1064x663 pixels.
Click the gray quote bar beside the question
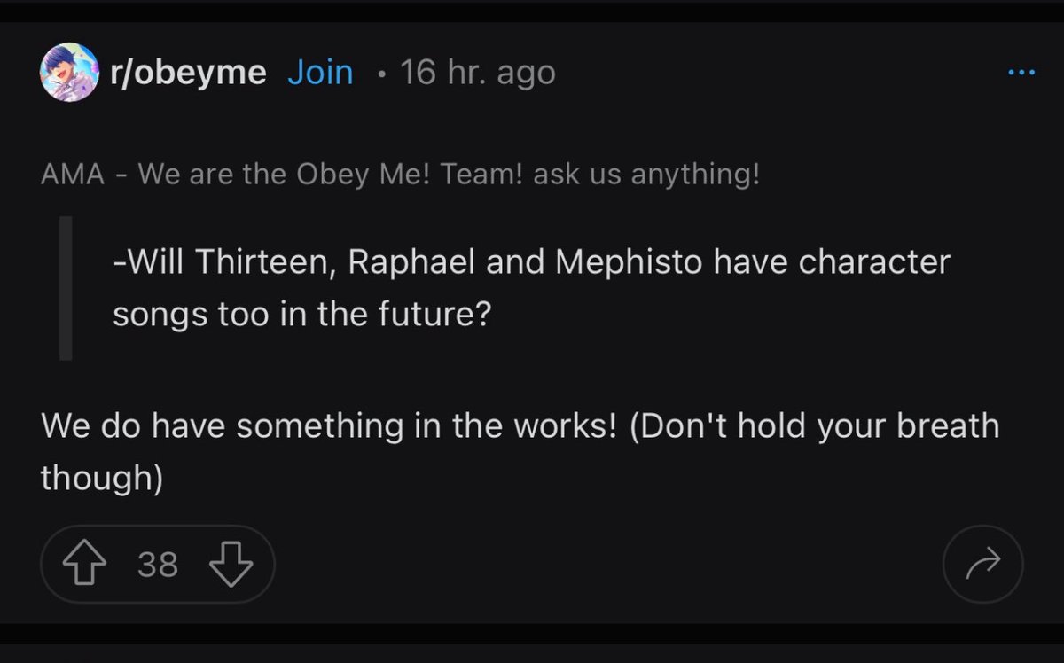pos(66,288)
